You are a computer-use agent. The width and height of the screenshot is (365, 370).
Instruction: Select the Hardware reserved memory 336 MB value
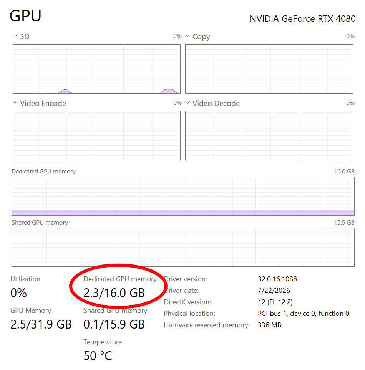pyautogui.click(x=270, y=325)
